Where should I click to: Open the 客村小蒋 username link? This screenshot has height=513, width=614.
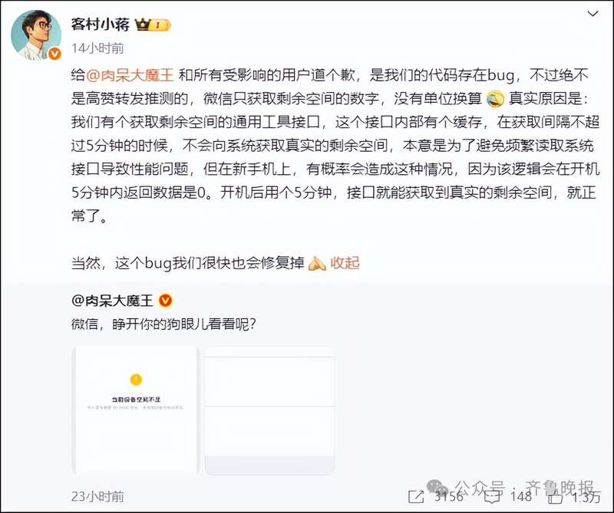point(101,25)
